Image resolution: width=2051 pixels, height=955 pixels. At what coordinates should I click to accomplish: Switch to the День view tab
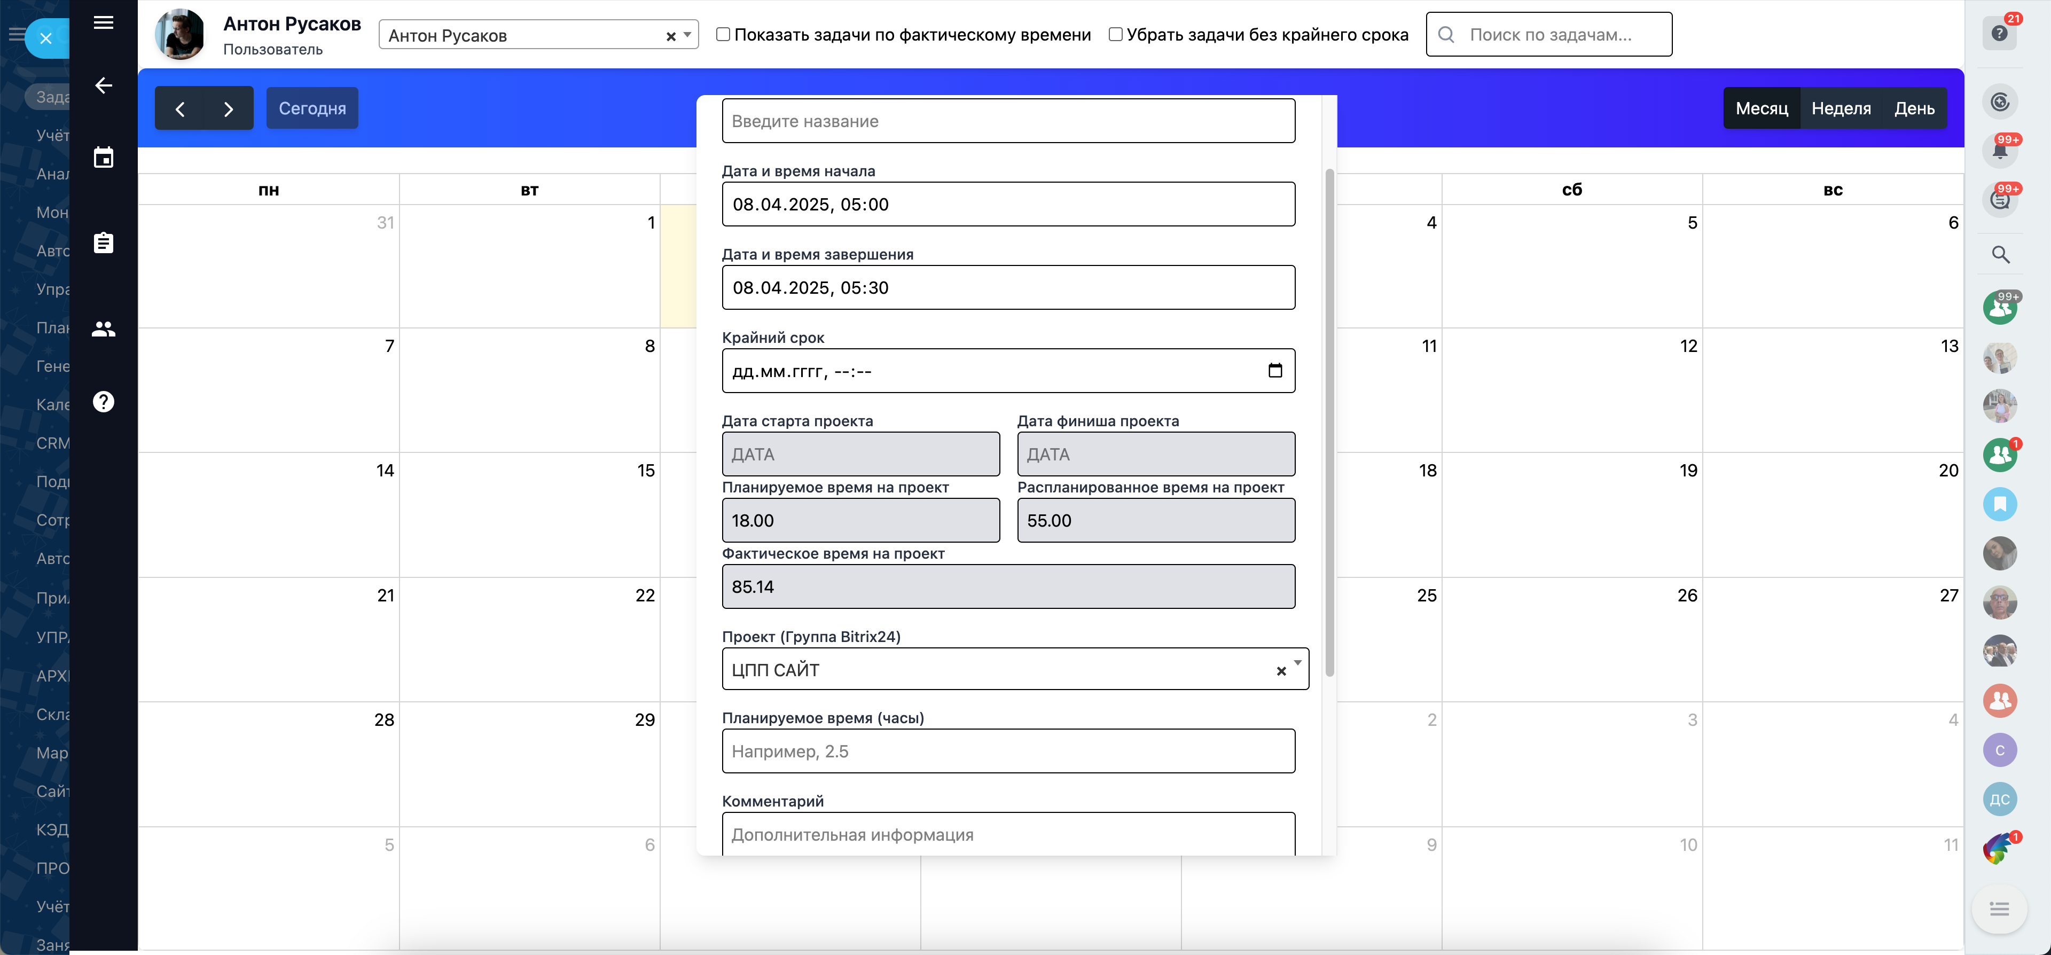1914,108
